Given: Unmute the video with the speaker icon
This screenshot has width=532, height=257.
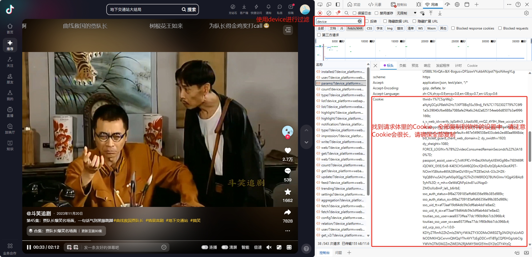Looking at the screenshot, I should coord(269,247).
